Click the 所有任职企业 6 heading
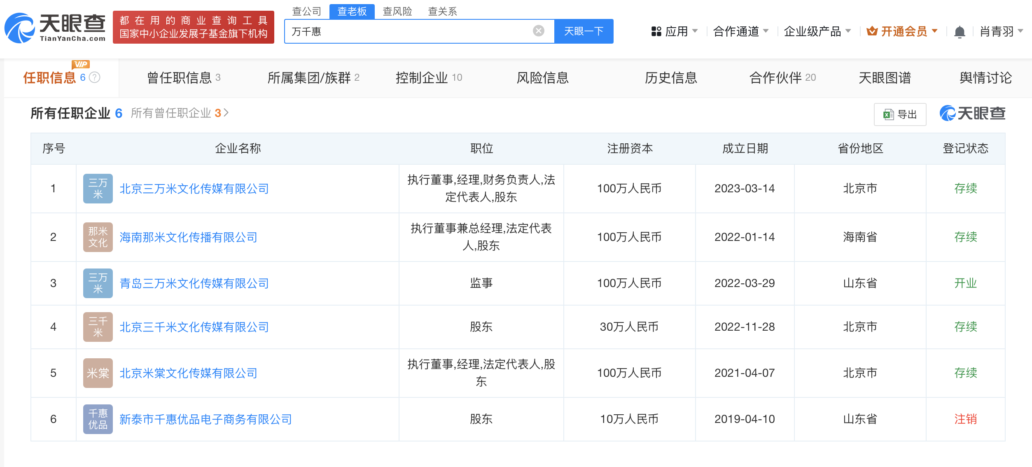This screenshot has height=467, width=1032. tap(77, 113)
